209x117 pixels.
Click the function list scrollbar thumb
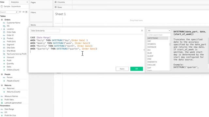coord(170,44)
